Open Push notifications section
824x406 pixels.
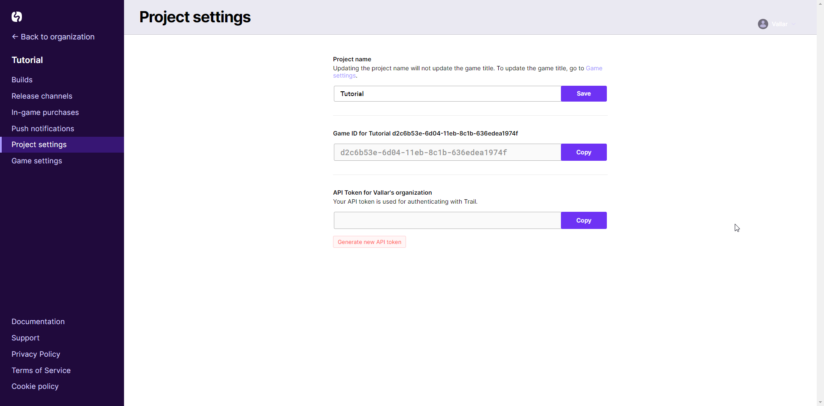coord(43,129)
